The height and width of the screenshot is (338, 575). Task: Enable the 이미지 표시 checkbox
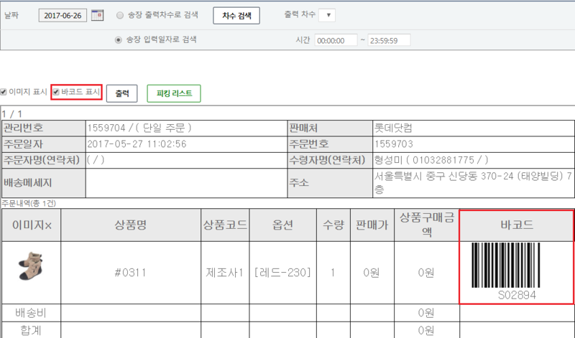click(x=4, y=93)
